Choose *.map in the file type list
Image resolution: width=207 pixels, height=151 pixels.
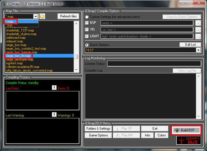pyautogui.click(x=22, y=22)
